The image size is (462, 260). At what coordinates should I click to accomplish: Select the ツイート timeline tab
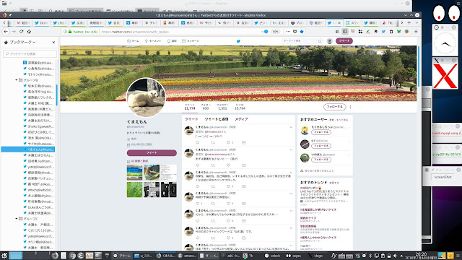point(191,119)
